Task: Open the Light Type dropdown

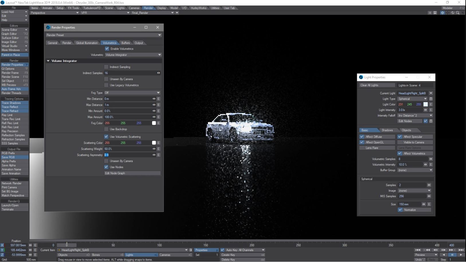Action: coord(412,99)
